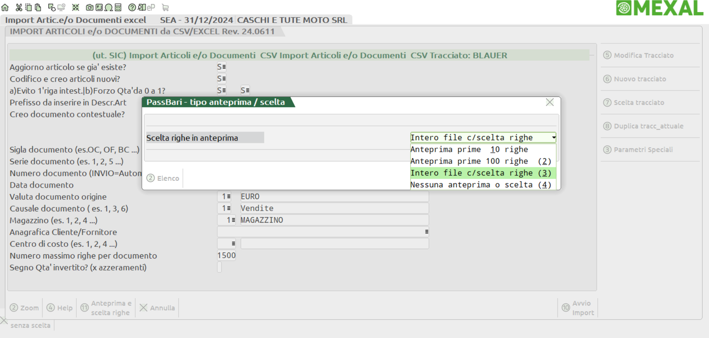Click the Omega special characters icon

109,7
